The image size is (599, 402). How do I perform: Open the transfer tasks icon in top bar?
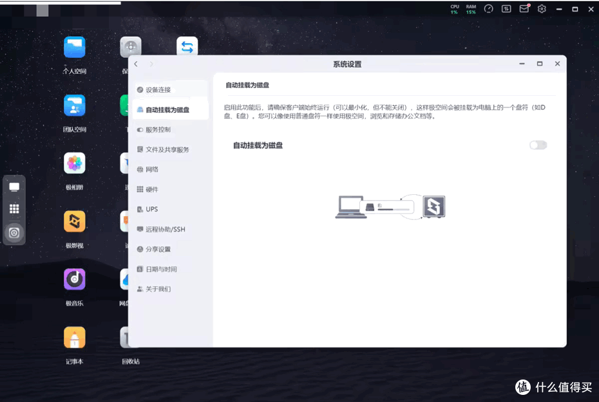pyautogui.click(x=506, y=9)
